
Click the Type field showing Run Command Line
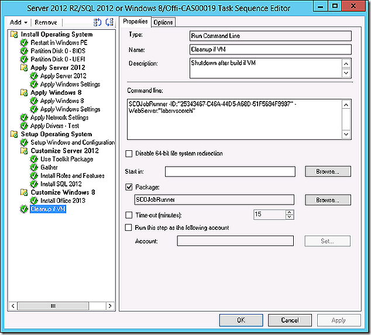coord(270,36)
